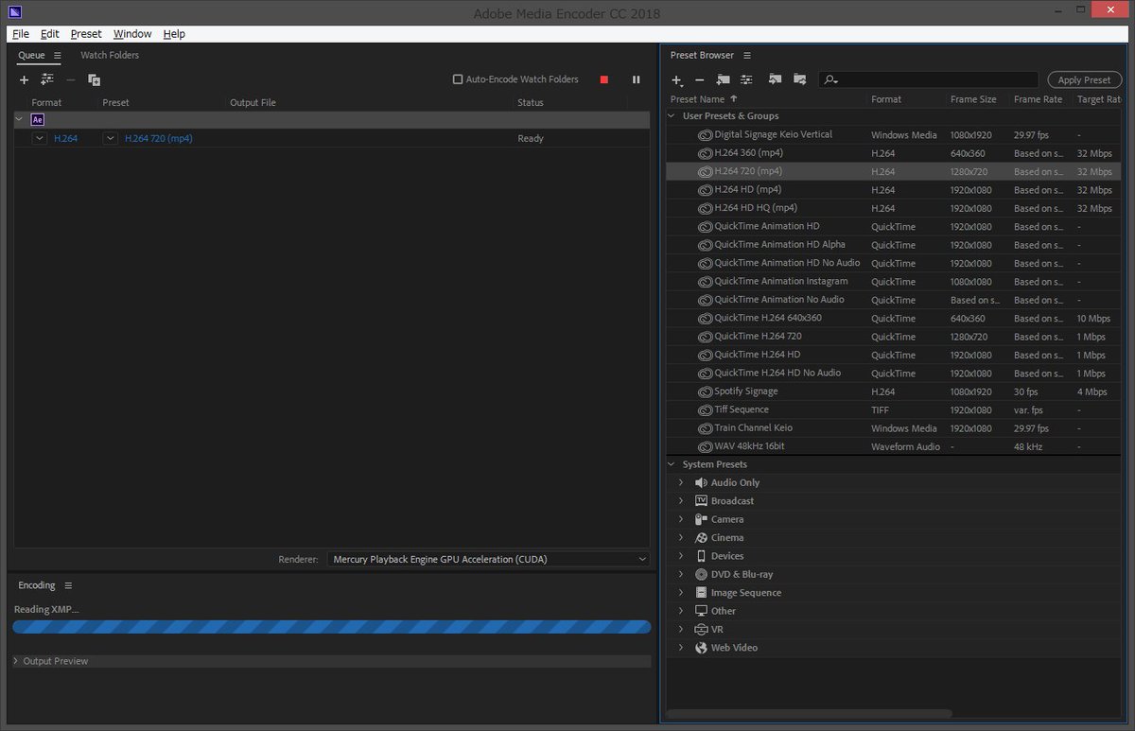Collapse the After Effects source row
Image resolution: width=1135 pixels, height=731 pixels.
pos(20,119)
